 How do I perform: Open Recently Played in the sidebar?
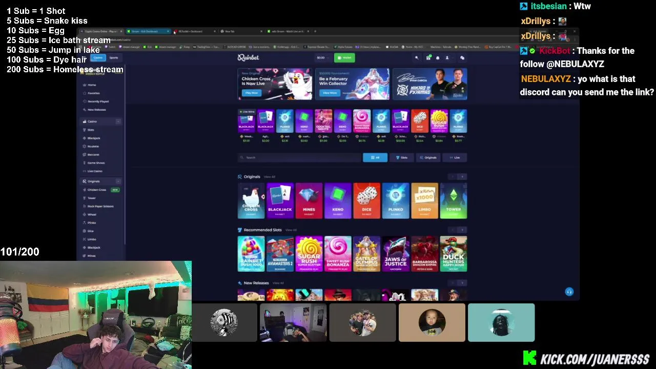pyautogui.click(x=98, y=101)
